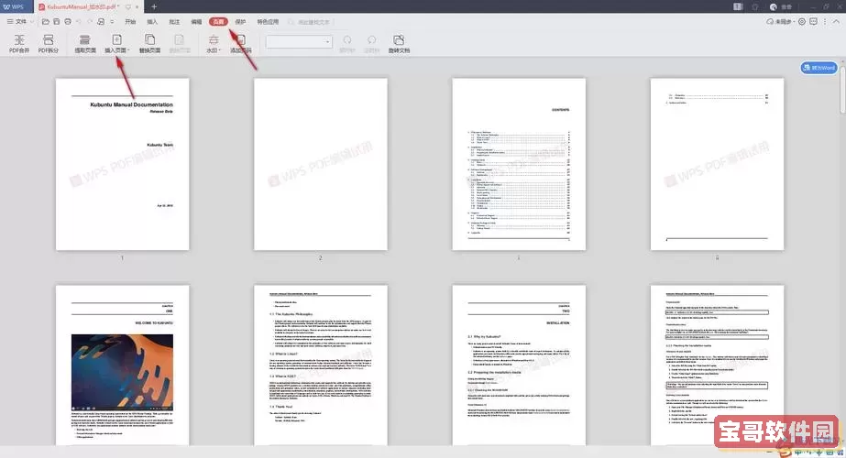The image size is (846, 458).
Task: Select the page 4 thumbnail with contents continuation
Action: [x=717, y=164]
